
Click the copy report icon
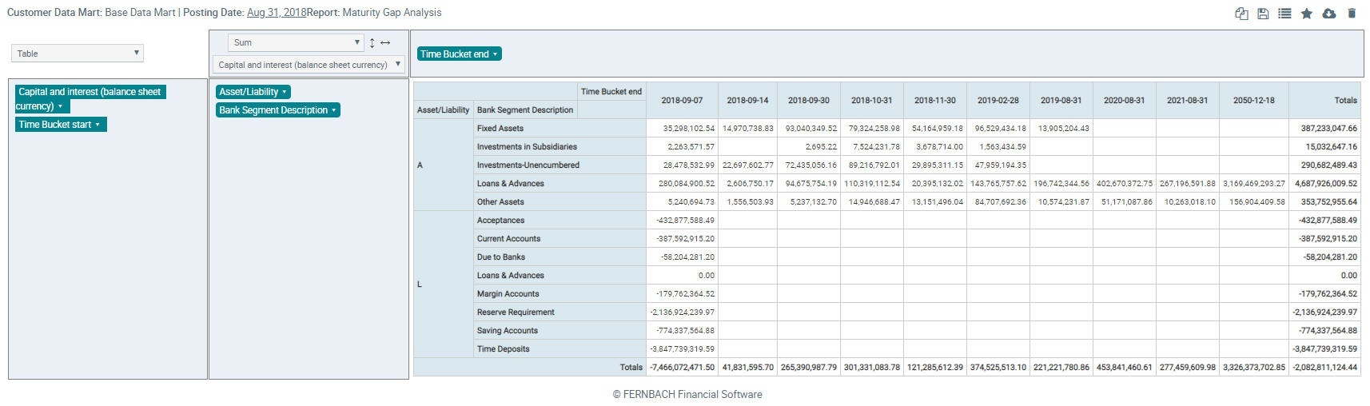coord(1241,14)
